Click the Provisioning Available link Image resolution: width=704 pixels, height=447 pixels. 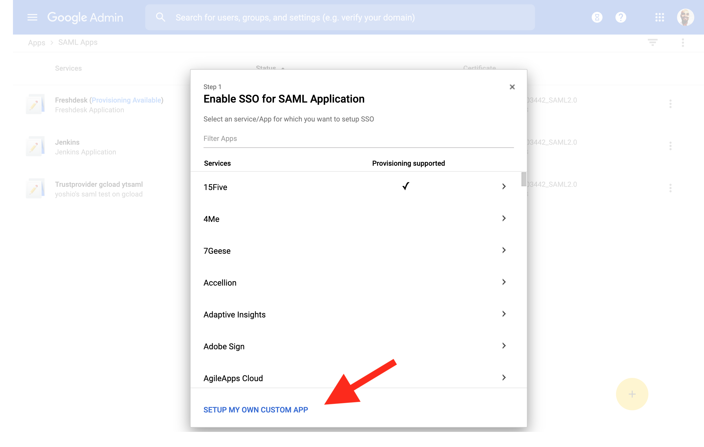(126, 100)
